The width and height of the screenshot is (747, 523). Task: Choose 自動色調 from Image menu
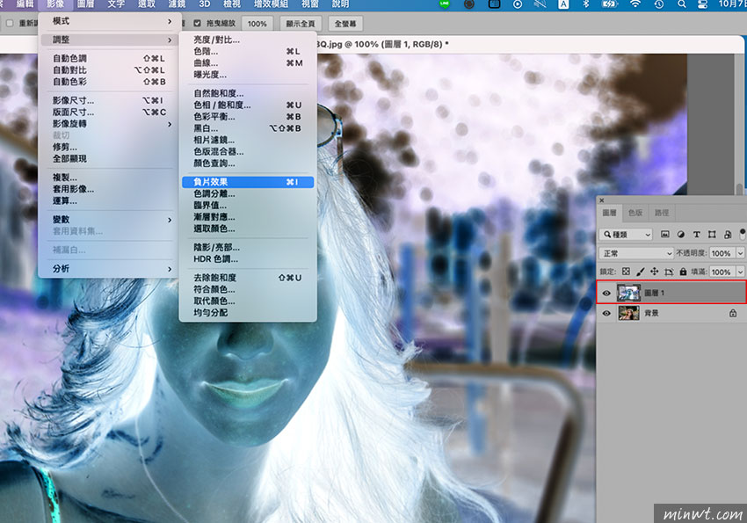(108, 58)
